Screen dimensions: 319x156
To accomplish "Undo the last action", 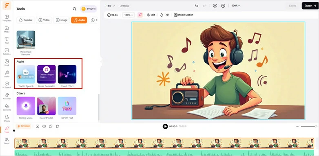I will tap(197, 6).
